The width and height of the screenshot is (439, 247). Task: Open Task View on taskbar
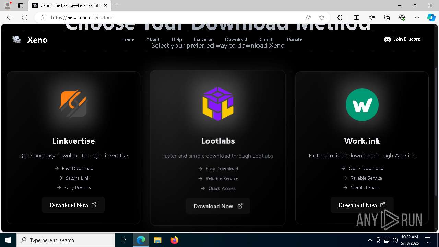pyautogui.click(x=123, y=240)
